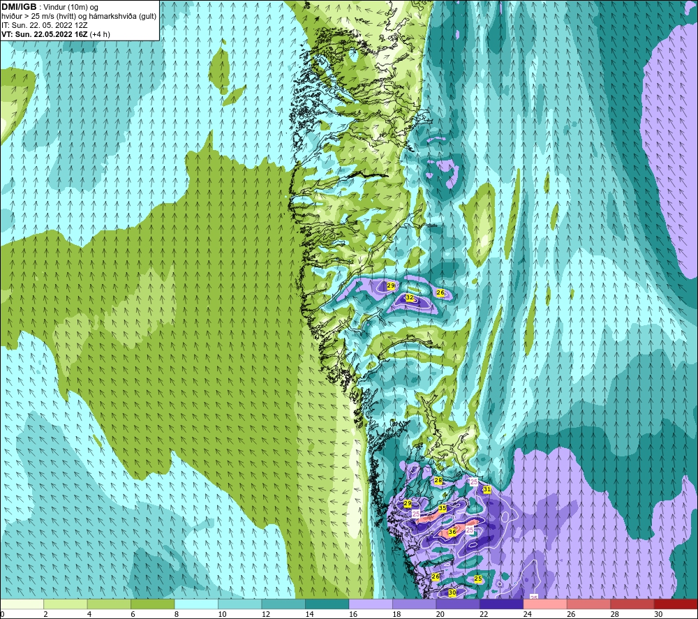
Task: Click scale tick label 30
Action: (x=658, y=614)
